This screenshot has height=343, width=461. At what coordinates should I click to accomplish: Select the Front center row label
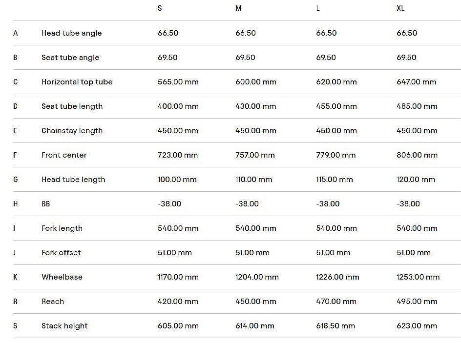(64, 155)
